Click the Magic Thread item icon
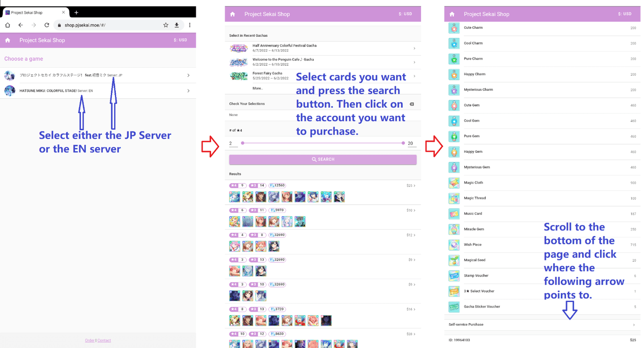This screenshot has height=348, width=641. (x=454, y=198)
